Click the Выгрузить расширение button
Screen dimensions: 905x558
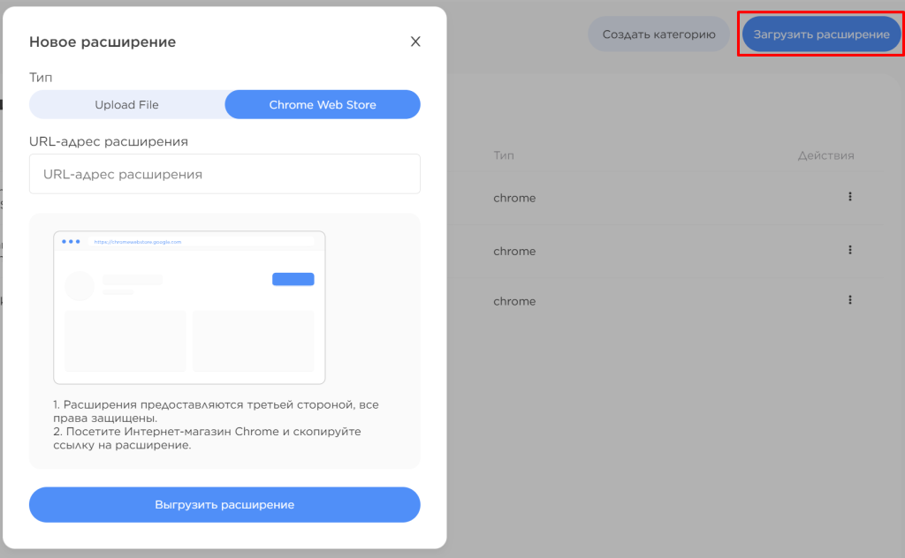coord(224,504)
